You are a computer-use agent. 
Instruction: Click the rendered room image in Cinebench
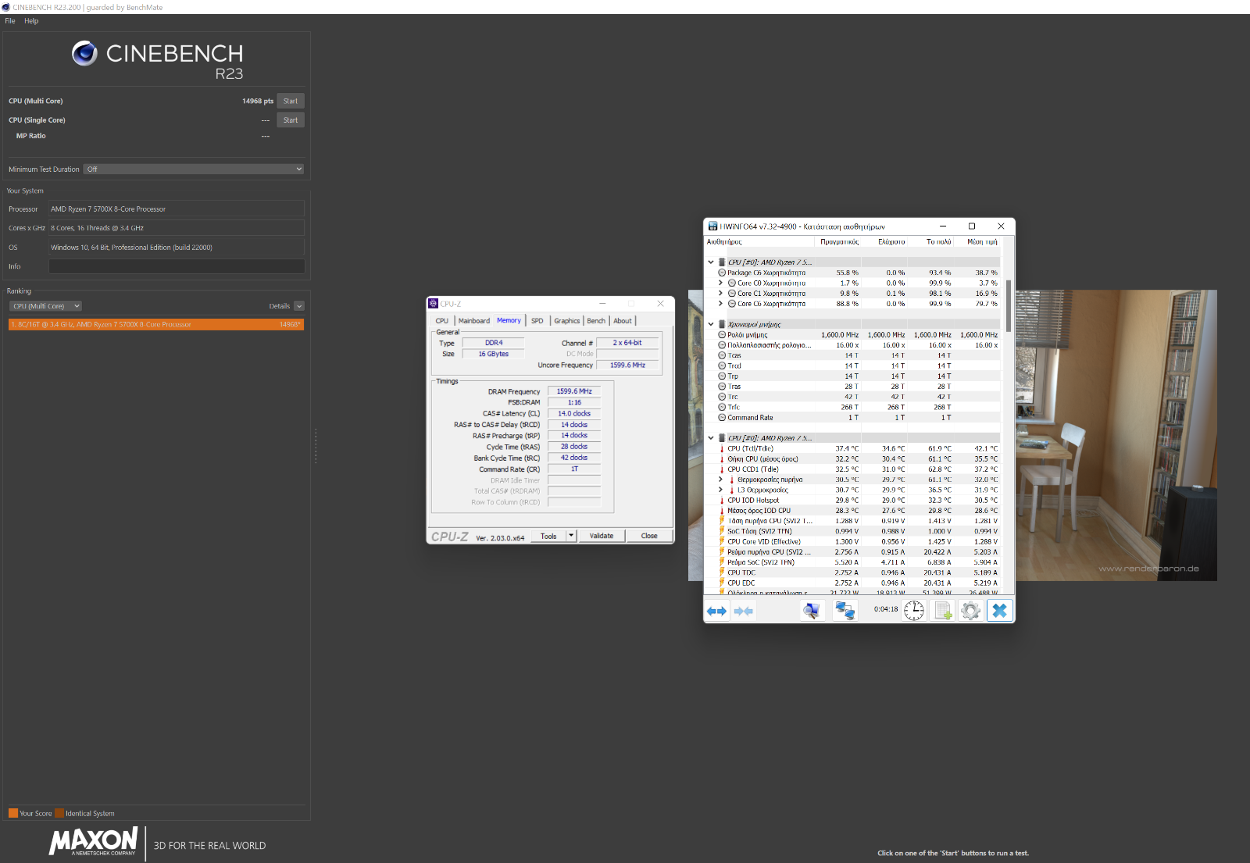pos(1116,435)
